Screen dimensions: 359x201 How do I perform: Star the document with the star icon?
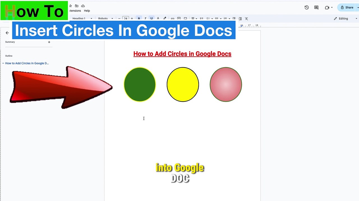pyautogui.click(x=70, y=6)
